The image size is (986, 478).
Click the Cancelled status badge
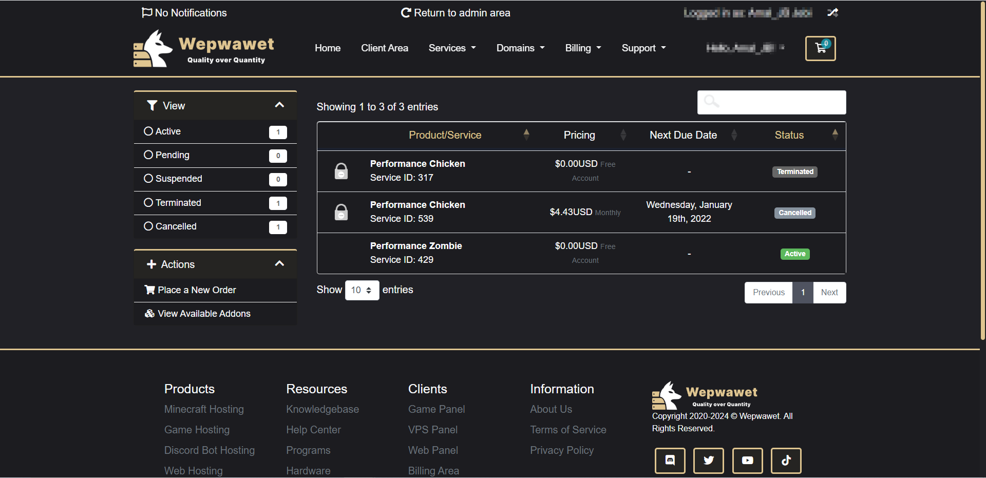click(794, 213)
